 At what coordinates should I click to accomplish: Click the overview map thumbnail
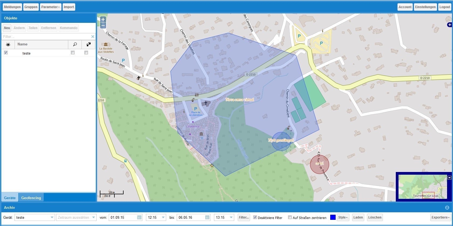click(423, 187)
